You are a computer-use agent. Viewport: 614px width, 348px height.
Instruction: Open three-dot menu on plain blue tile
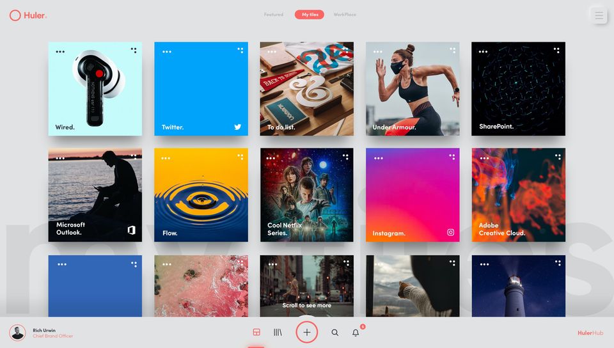tap(62, 265)
